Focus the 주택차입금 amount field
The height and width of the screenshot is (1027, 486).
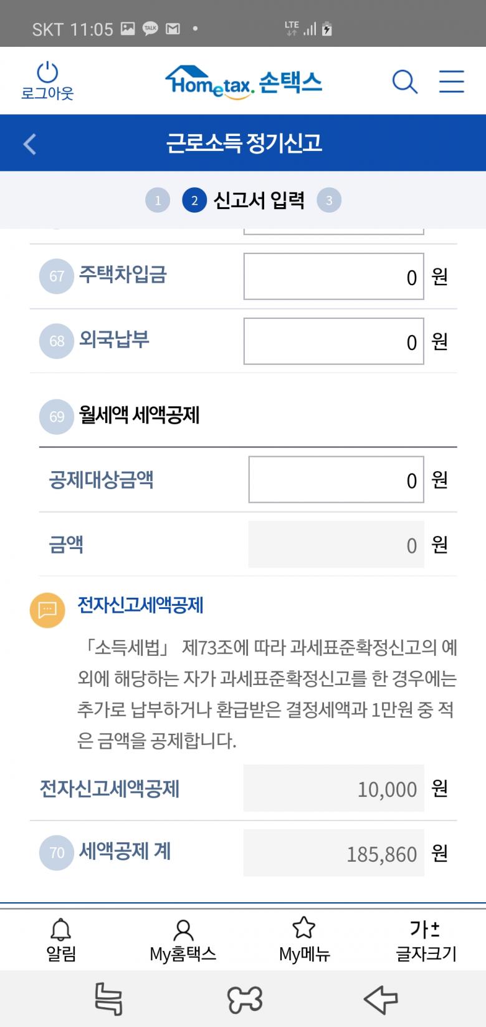[x=333, y=276]
